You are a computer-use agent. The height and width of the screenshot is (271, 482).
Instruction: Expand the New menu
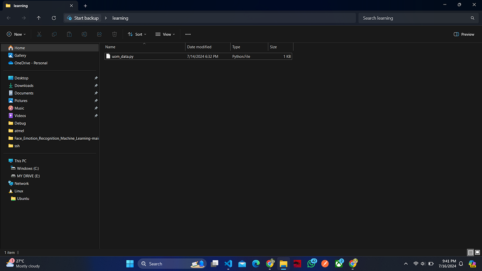16,34
